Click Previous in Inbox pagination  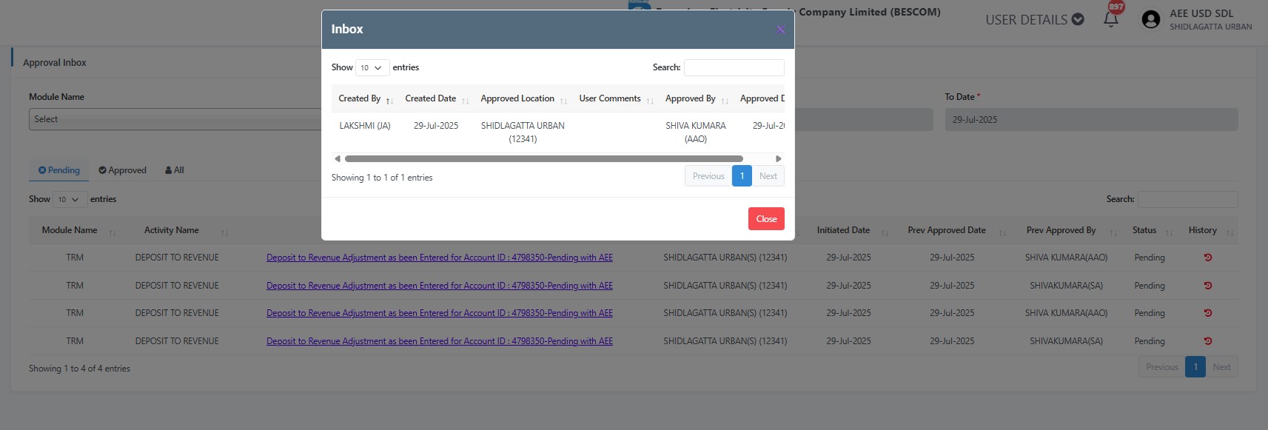[708, 176]
